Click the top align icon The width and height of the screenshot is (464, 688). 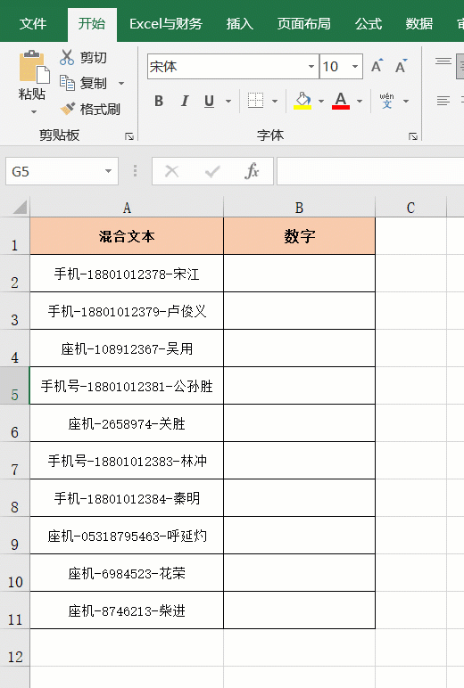tap(443, 61)
